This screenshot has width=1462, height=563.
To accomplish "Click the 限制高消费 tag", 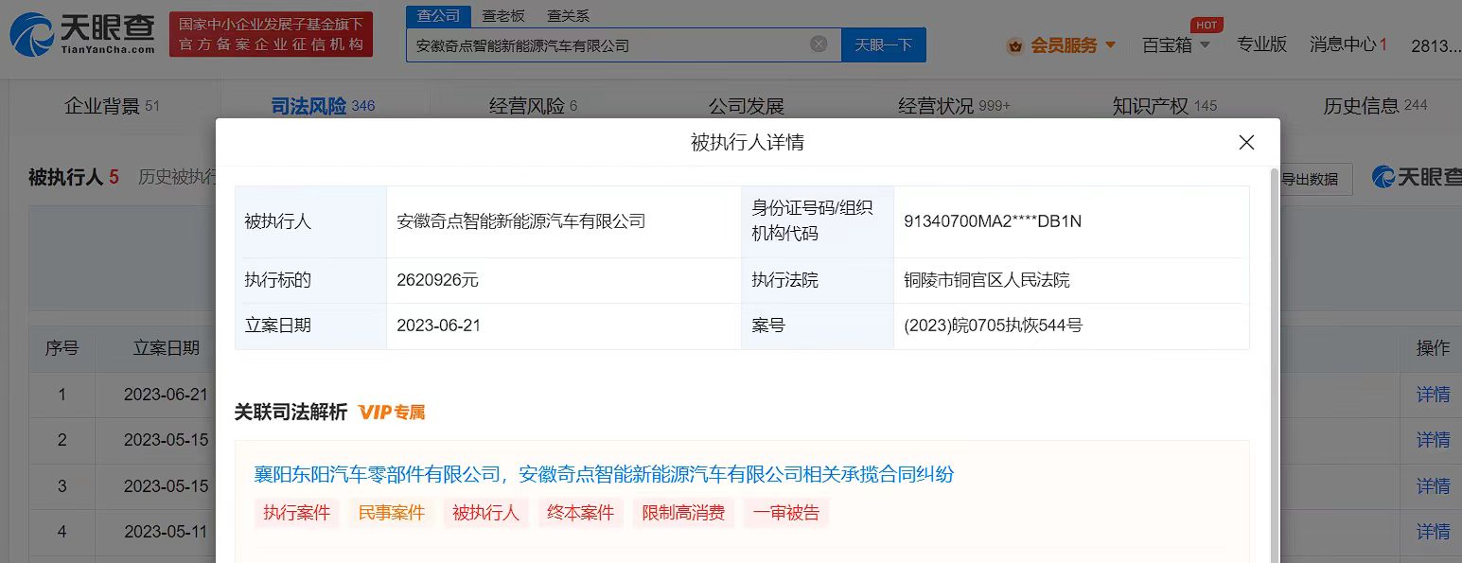I will [683, 513].
